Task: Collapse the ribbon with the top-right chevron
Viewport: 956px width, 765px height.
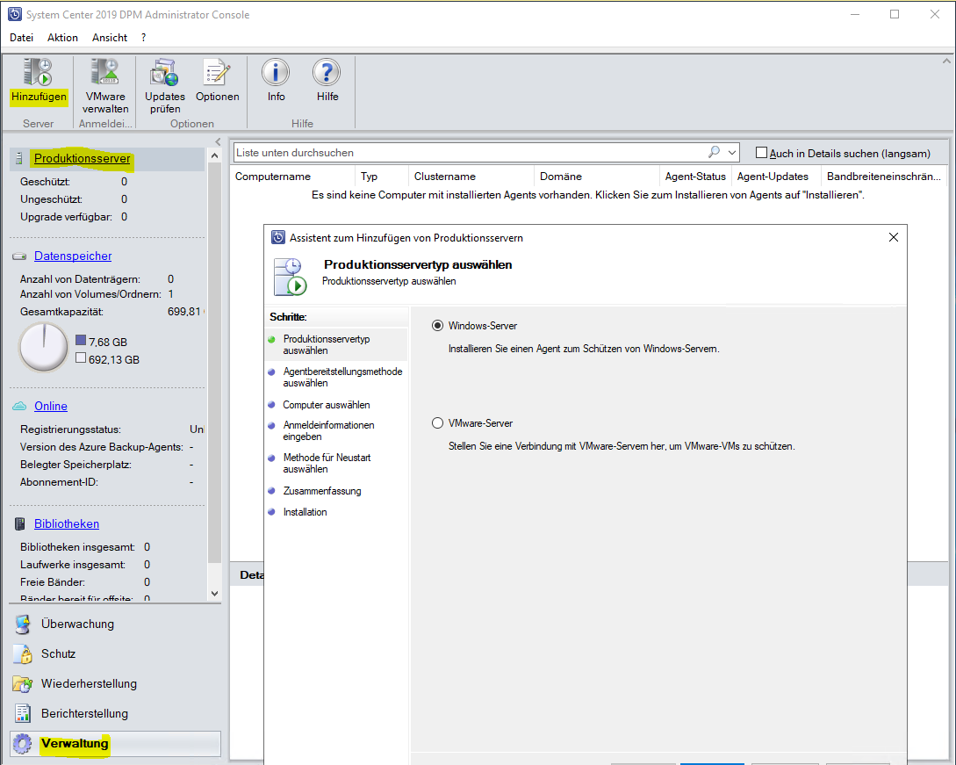Action: click(x=946, y=61)
